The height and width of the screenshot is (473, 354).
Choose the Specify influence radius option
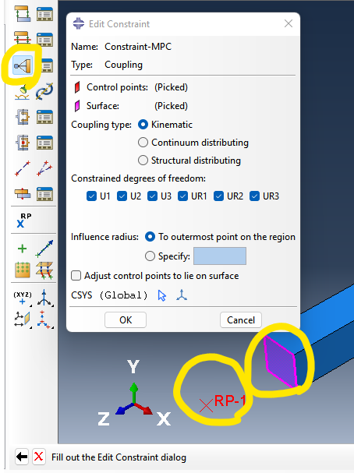click(x=150, y=256)
